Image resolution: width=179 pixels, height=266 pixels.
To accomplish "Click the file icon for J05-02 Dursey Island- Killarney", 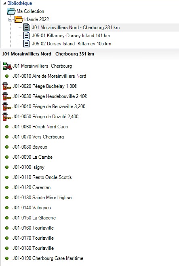I will 26,44.
